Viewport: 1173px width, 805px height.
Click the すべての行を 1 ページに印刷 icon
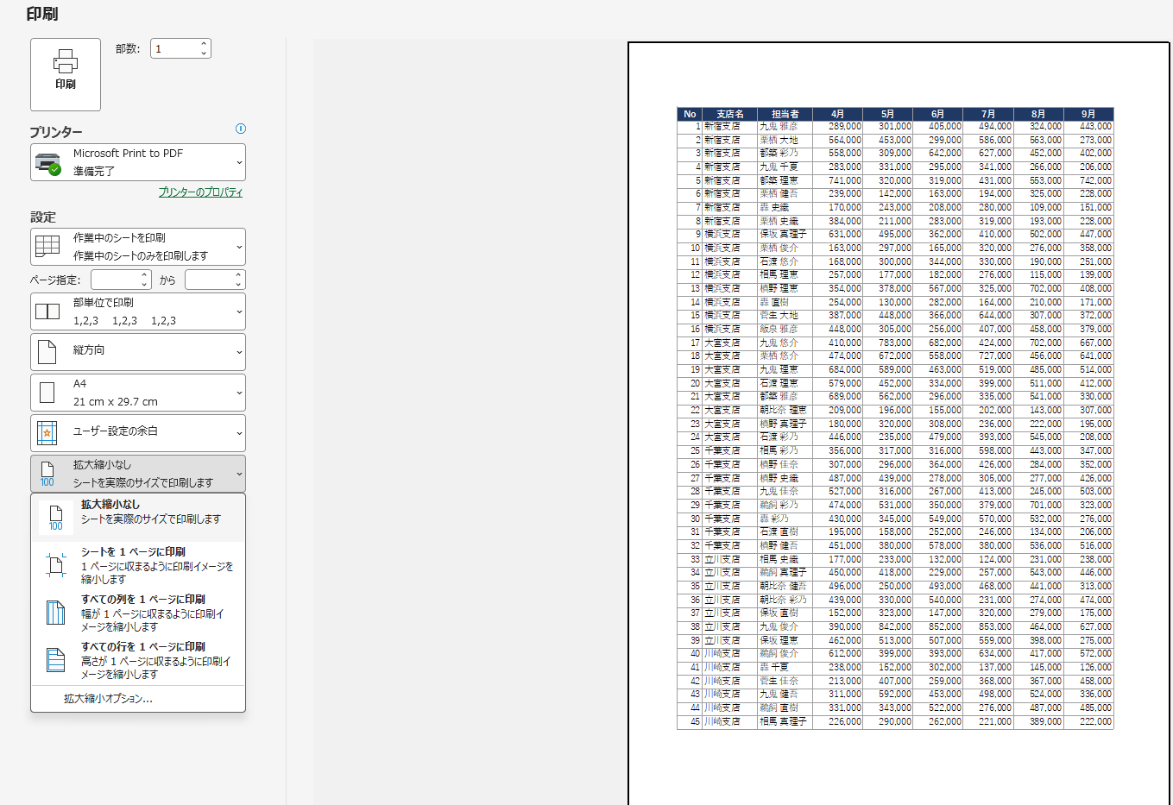point(56,660)
